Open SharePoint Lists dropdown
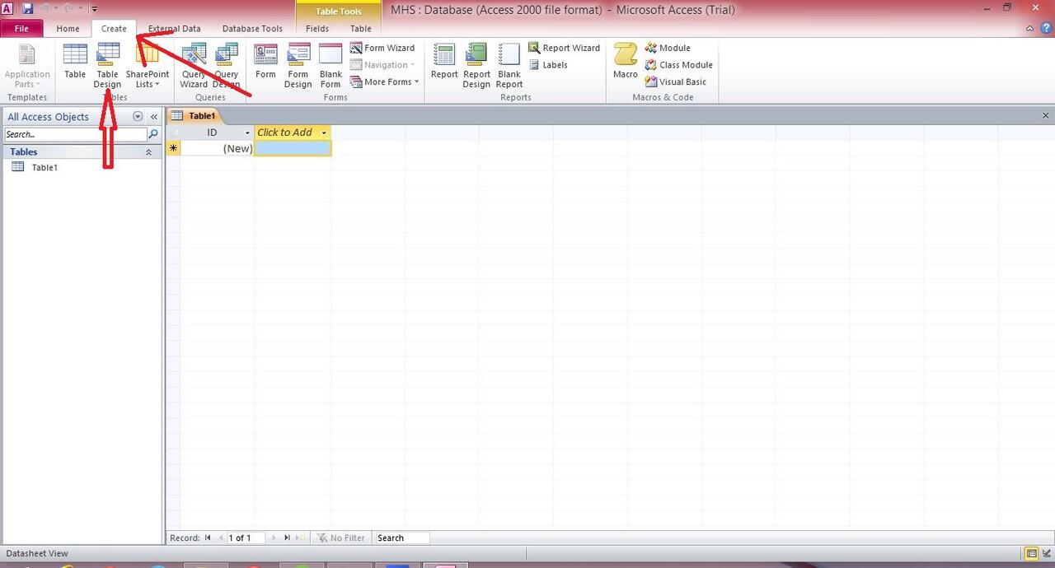Image resolution: width=1055 pixels, height=568 pixels. (x=148, y=65)
